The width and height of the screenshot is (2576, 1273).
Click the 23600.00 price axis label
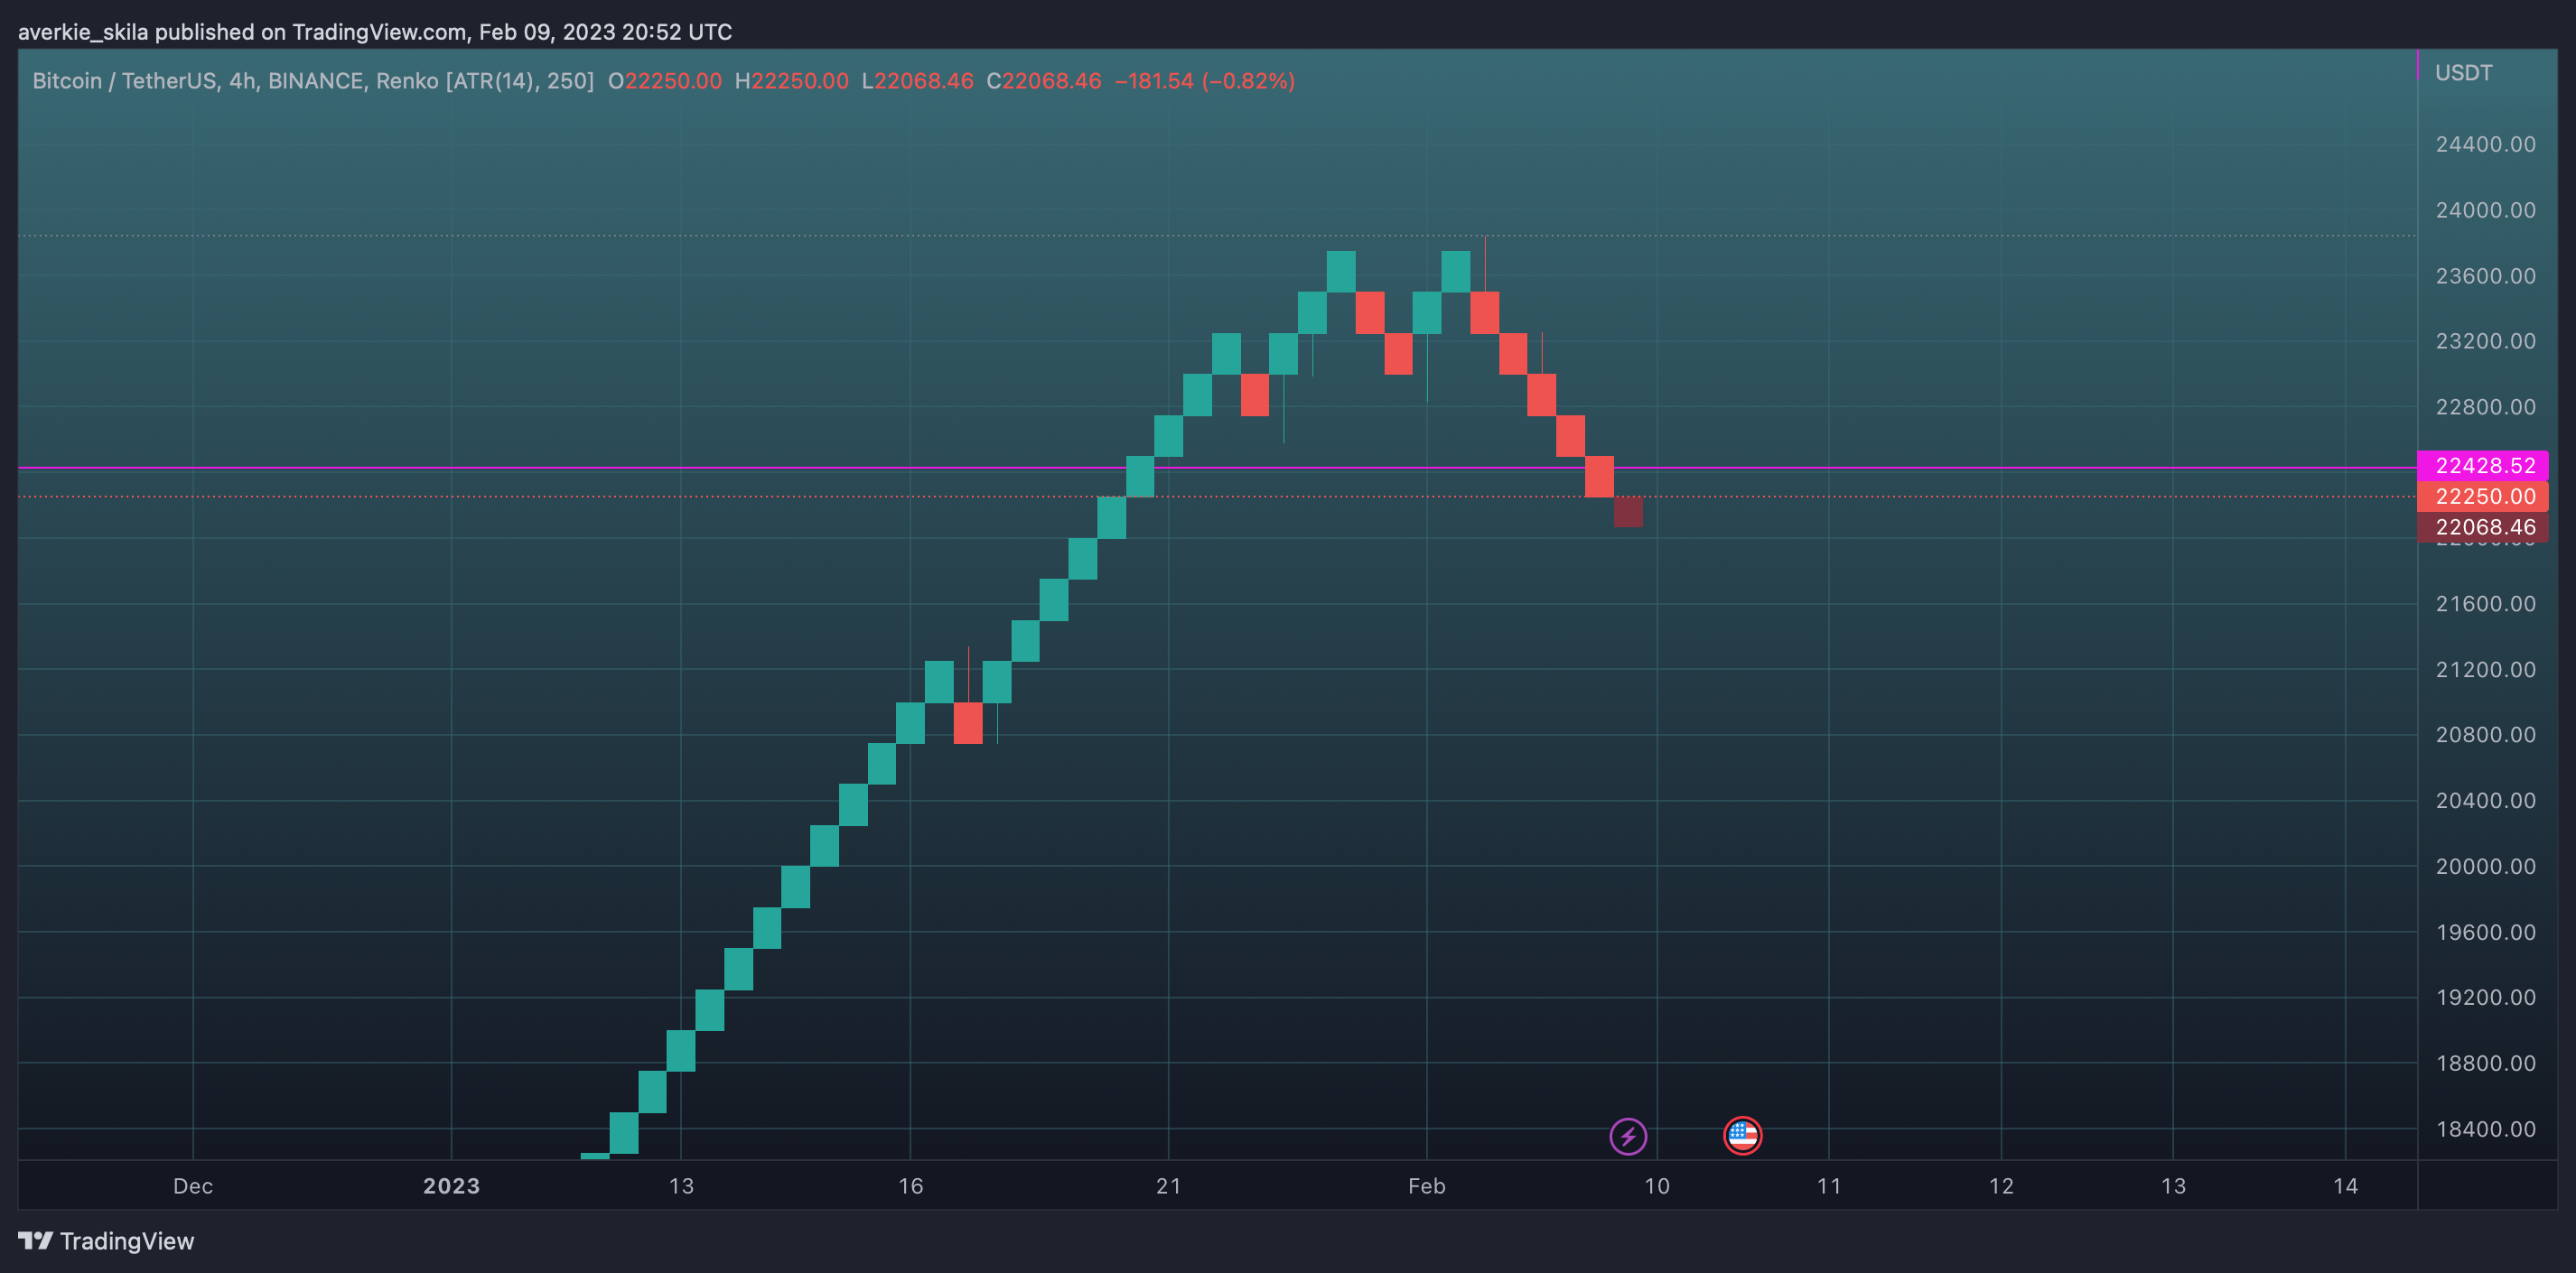[x=2486, y=275]
